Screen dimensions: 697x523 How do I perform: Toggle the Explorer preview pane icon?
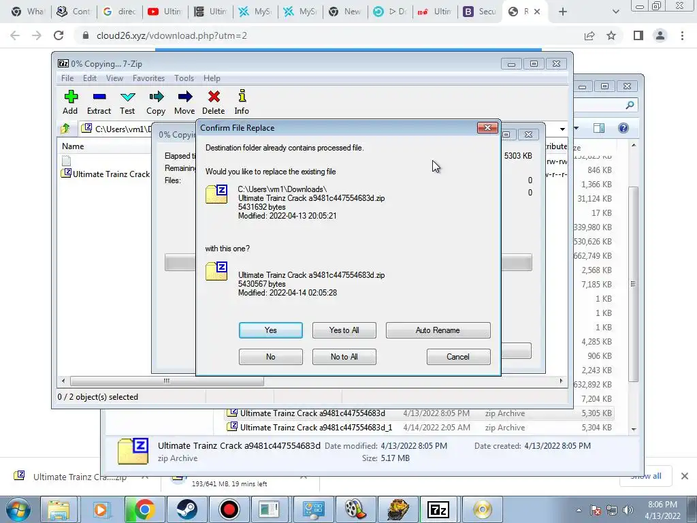click(x=599, y=128)
